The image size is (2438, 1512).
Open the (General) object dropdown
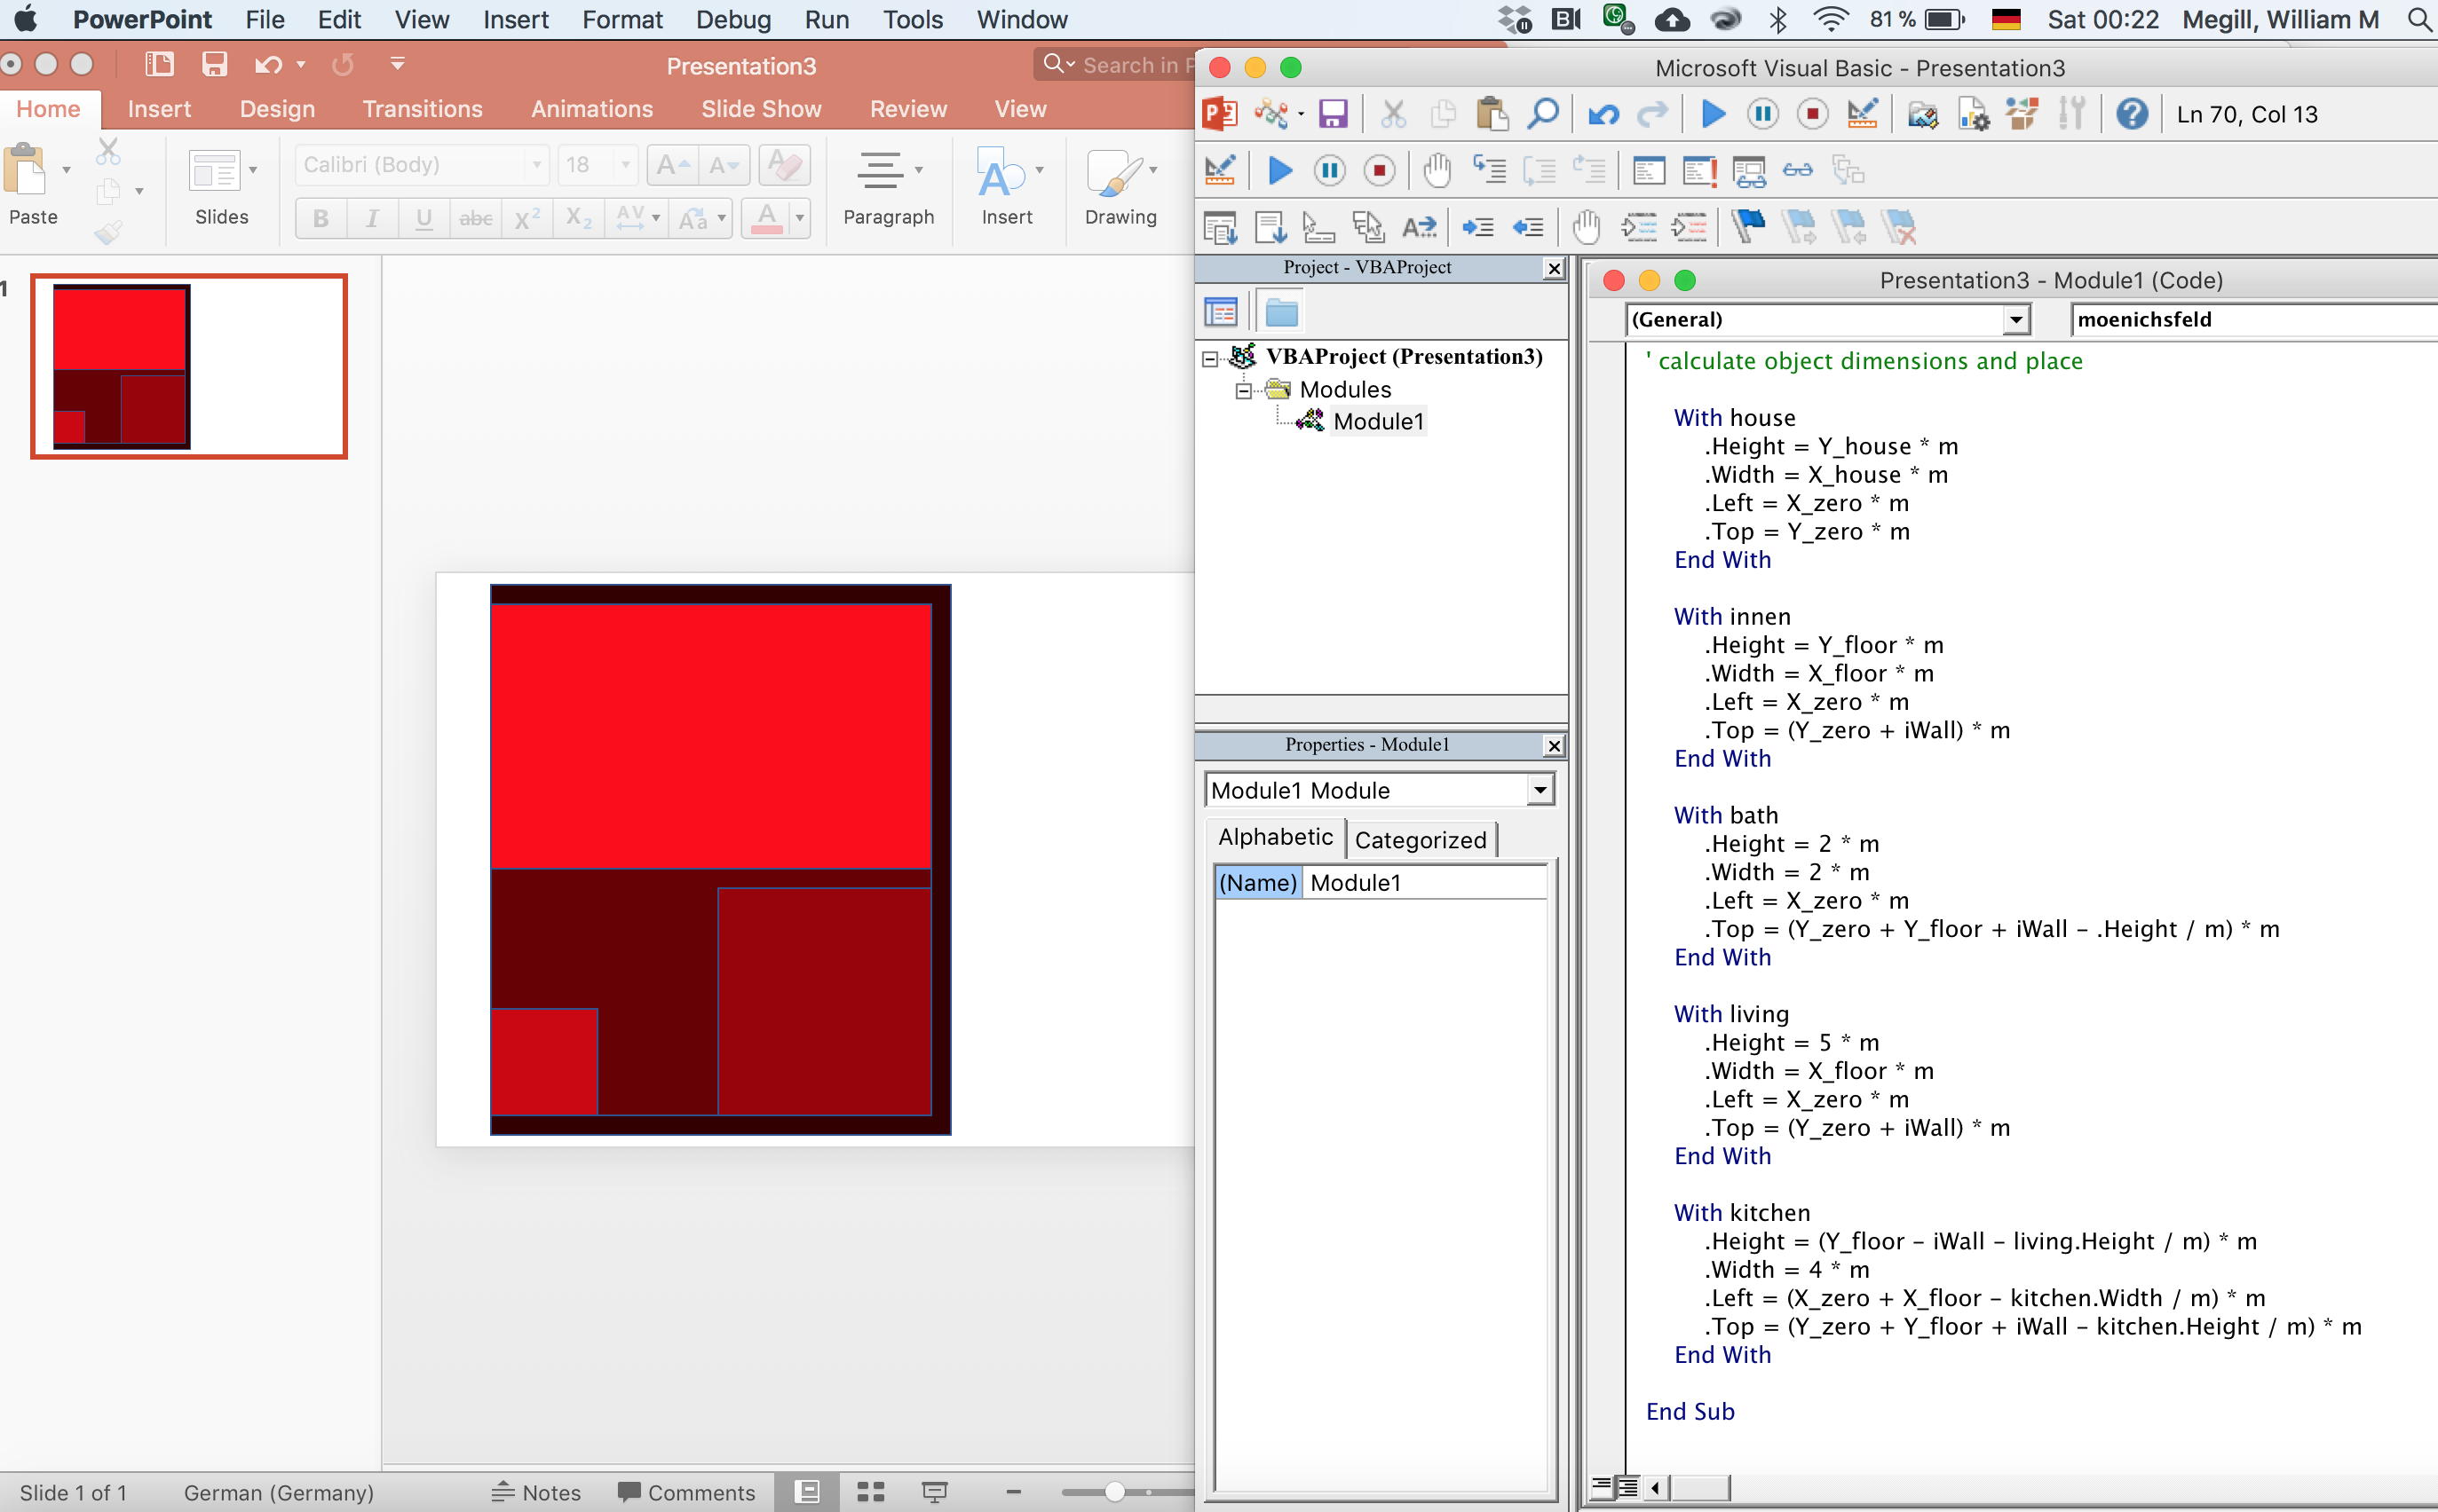(x=2015, y=320)
